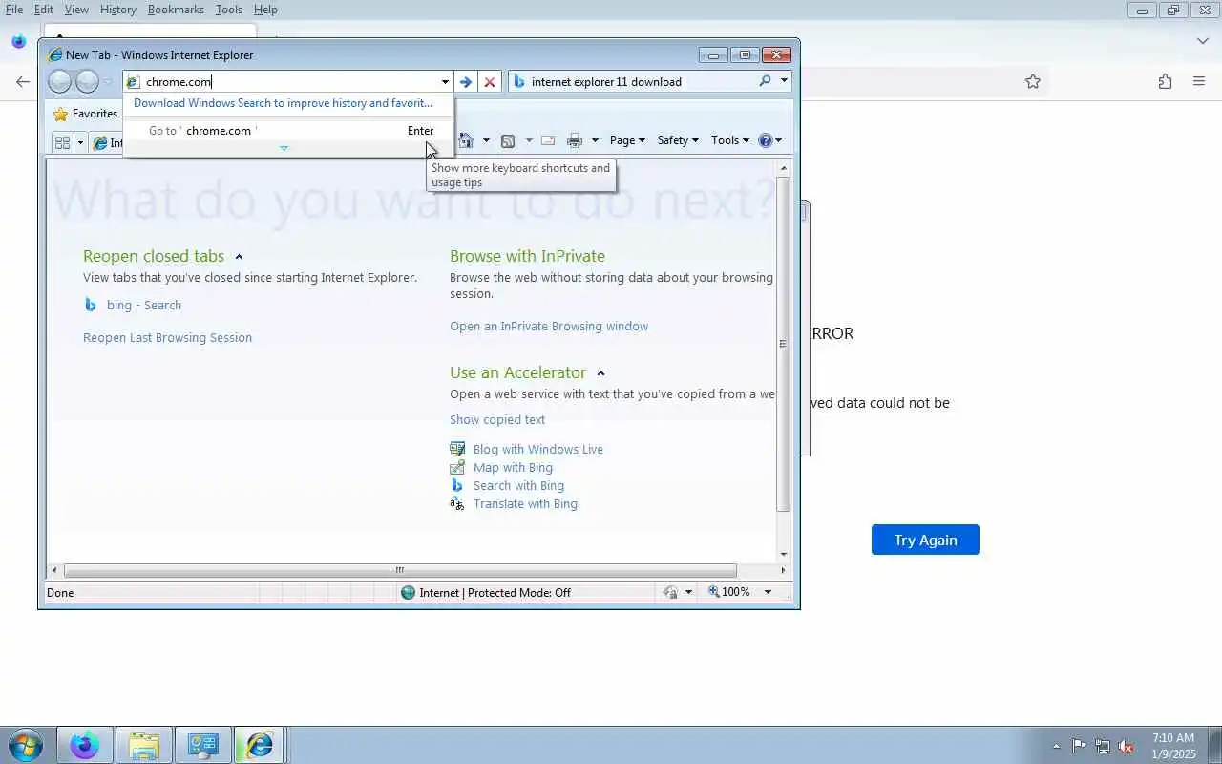The height and width of the screenshot is (764, 1222).
Task: Open the Favorites star button
Action: (x=86, y=114)
